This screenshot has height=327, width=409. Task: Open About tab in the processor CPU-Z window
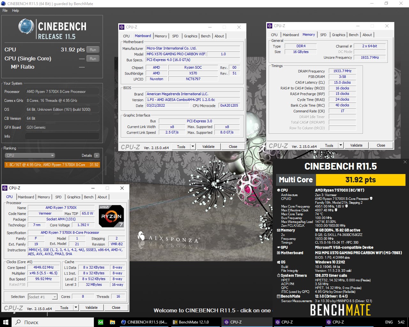coord(102,197)
